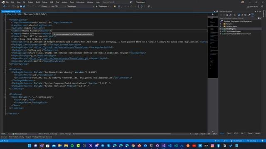Open the Windows Start button
This screenshot has height=149, width=266.
click(30, 146)
